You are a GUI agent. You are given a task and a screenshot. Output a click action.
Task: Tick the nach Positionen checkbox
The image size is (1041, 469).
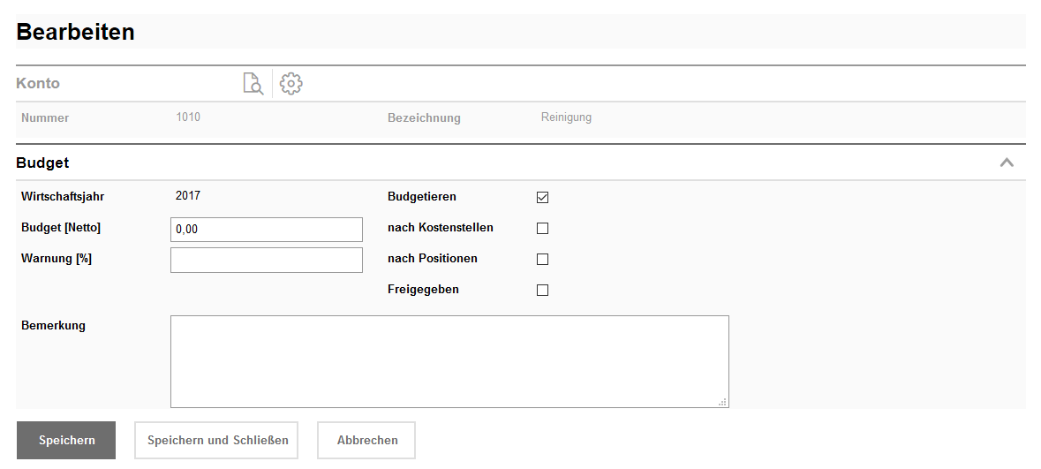pos(542,259)
